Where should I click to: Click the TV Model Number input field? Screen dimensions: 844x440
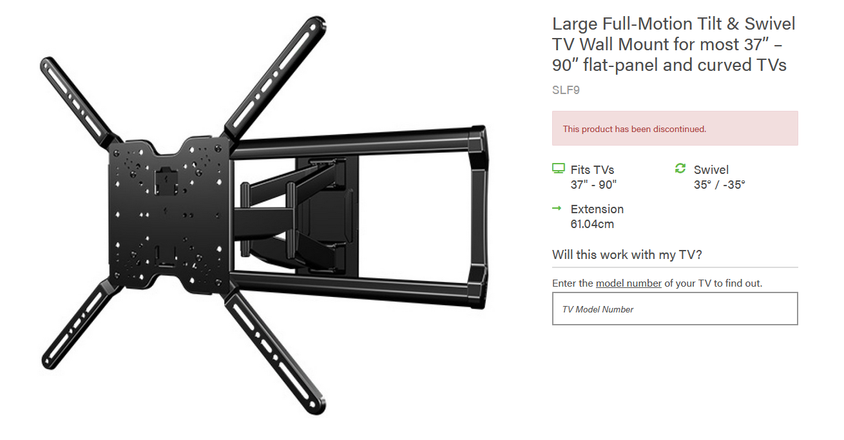[675, 309]
